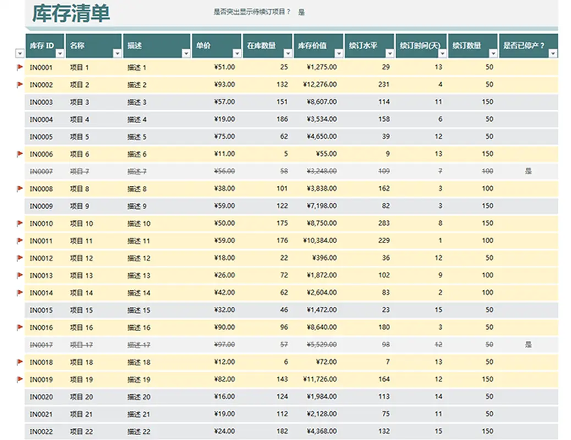
Task: Open the filter dropdown for 在库数量 column
Action: (288, 53)
